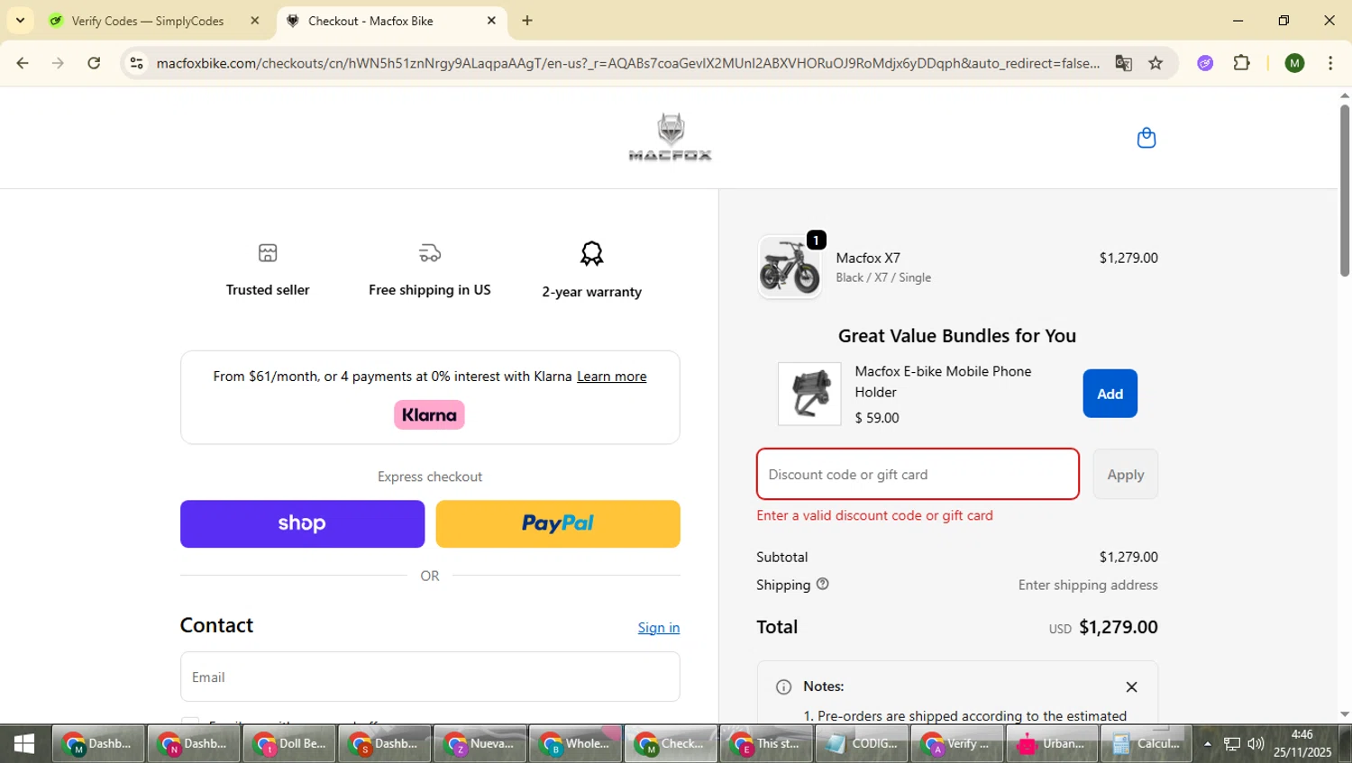Viewport: 1352px width, 763px height.
Task: Open the Calculator taskbar item
Action: pyautogui.click(x=1146, y=744)
